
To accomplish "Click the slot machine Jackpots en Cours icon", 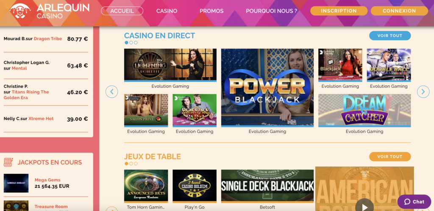I will (8, 162).
